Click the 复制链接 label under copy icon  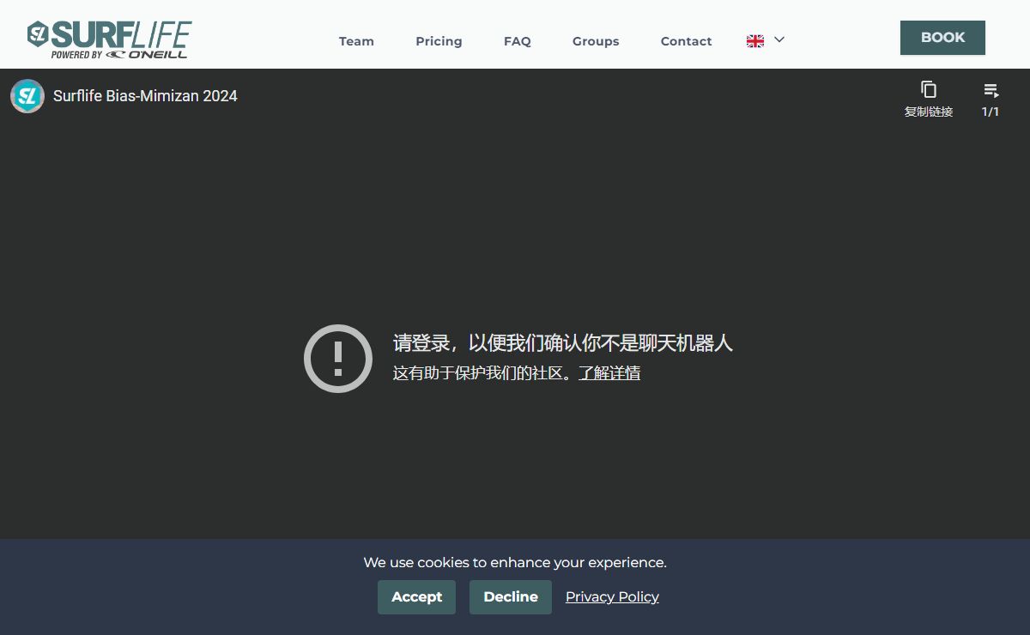928,112
